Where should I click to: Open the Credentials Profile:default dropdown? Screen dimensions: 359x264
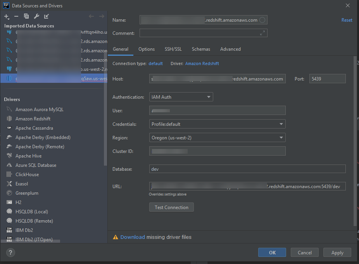tap(217, 124)
